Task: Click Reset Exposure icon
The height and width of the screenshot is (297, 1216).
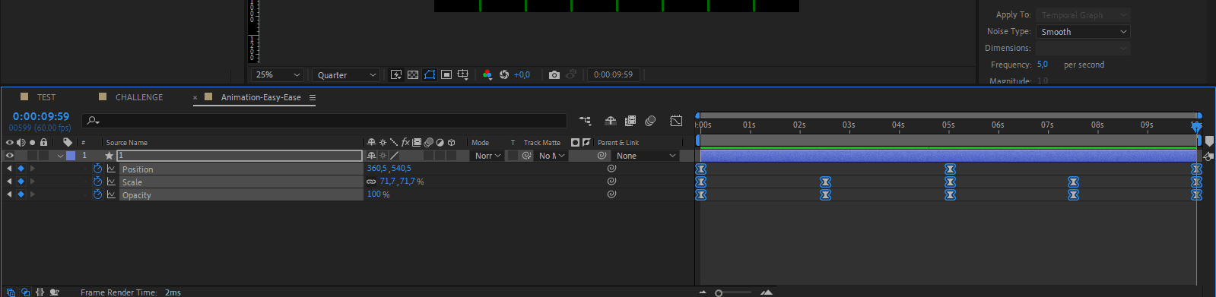Action: [x=504, y=74]
